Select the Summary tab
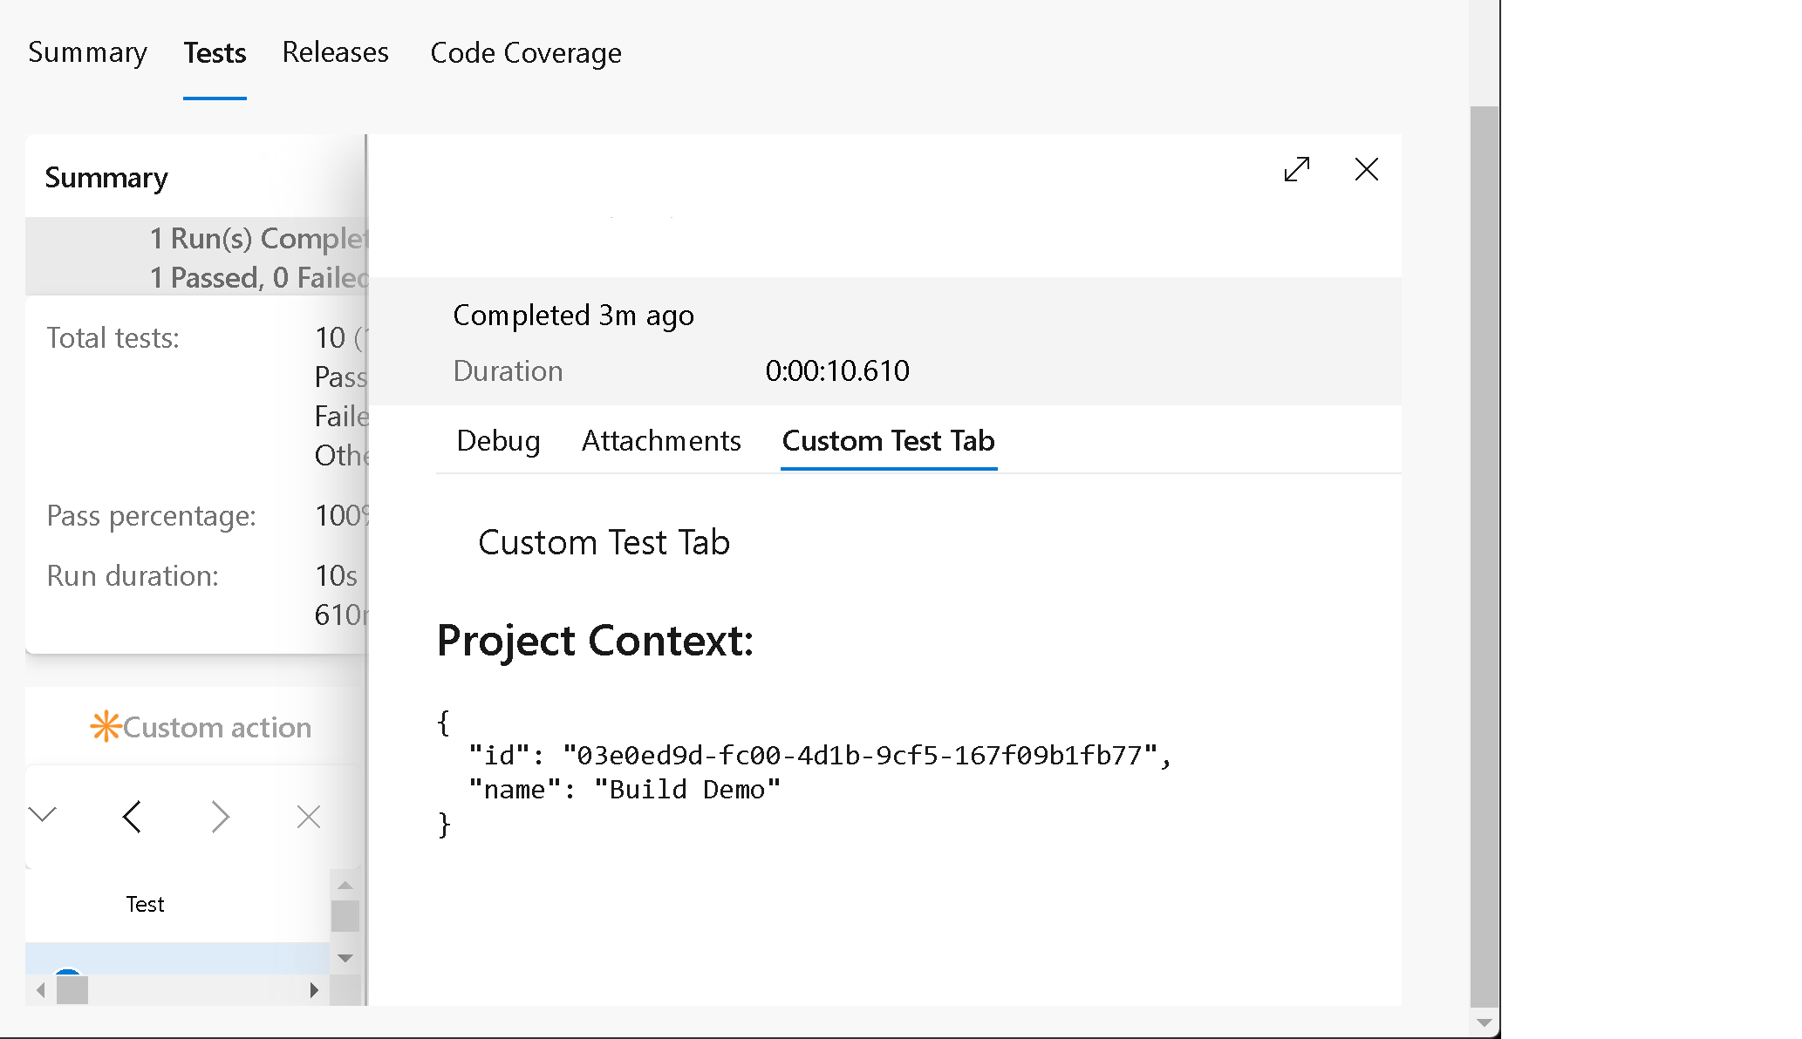The width and height of the screenshot is (1802, 1039). pyautogui.click(x=86, y=53)
